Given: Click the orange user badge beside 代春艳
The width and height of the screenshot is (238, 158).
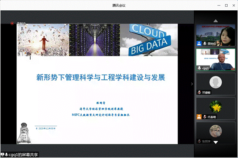Looking at the screenshot, I should (199, 117).
